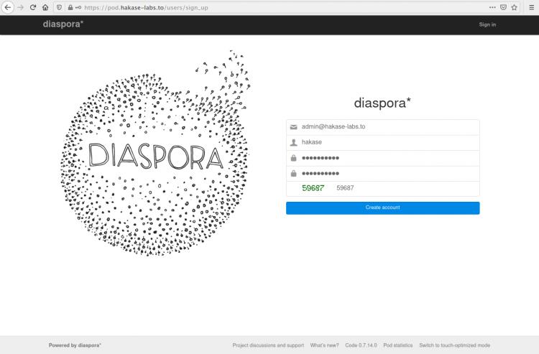The image size is (539, 354).
Task: Switch to touch-optimized mode link
Action: pos(455,345)
